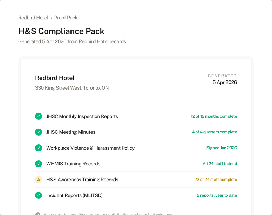This screenshot has width=272, height=215.
Task: Click the '12 of 12 months complete' status
Action: click(x=214, y=116)
